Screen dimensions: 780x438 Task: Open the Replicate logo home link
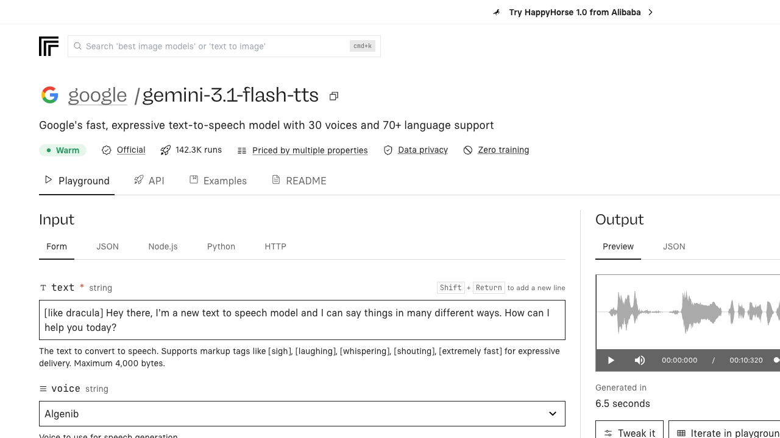(49, 46)
